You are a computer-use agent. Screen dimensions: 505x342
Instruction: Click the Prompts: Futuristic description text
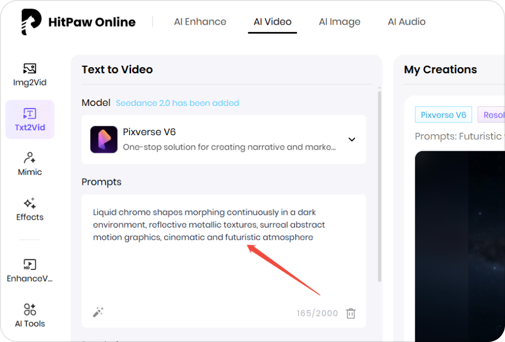click(x=458, y=136)
